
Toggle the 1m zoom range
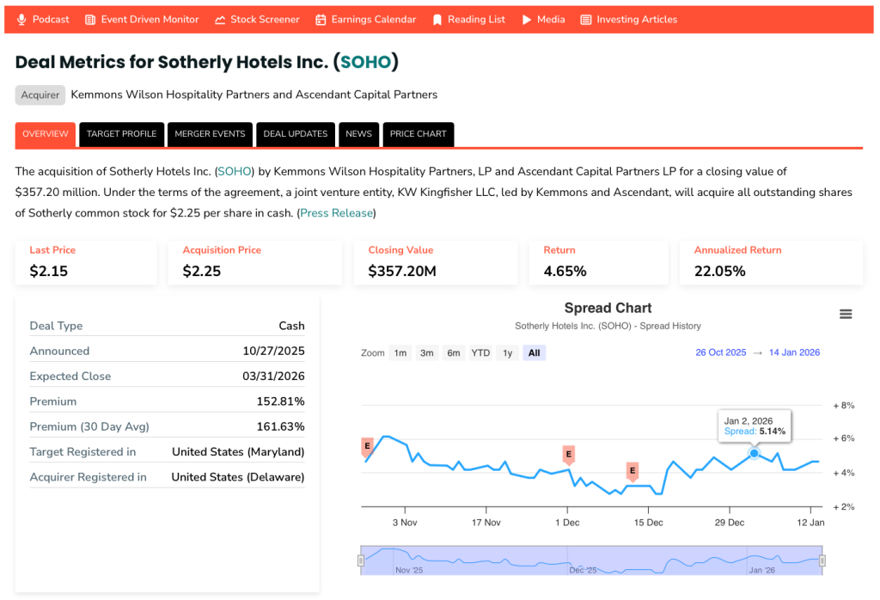coord(400,352)
